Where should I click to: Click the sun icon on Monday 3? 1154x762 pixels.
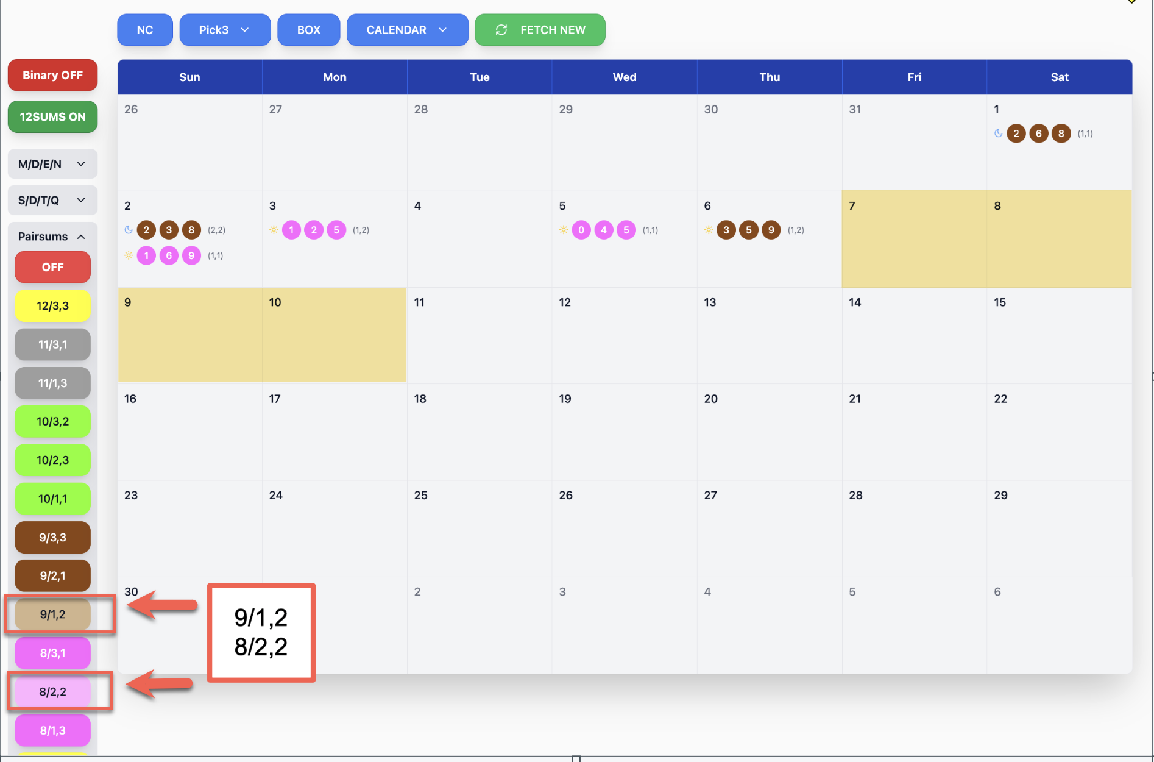(274, 230)
